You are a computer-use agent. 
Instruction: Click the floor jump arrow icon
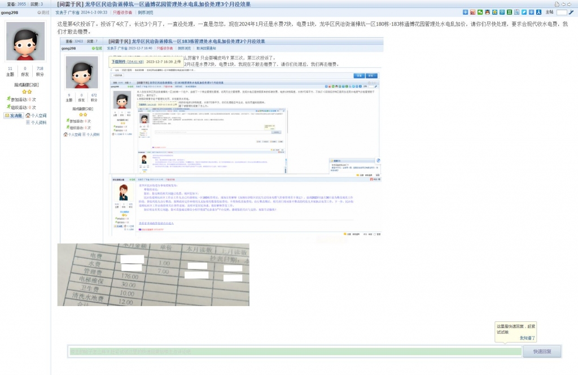pyautogui.click(x=572, y=12)
